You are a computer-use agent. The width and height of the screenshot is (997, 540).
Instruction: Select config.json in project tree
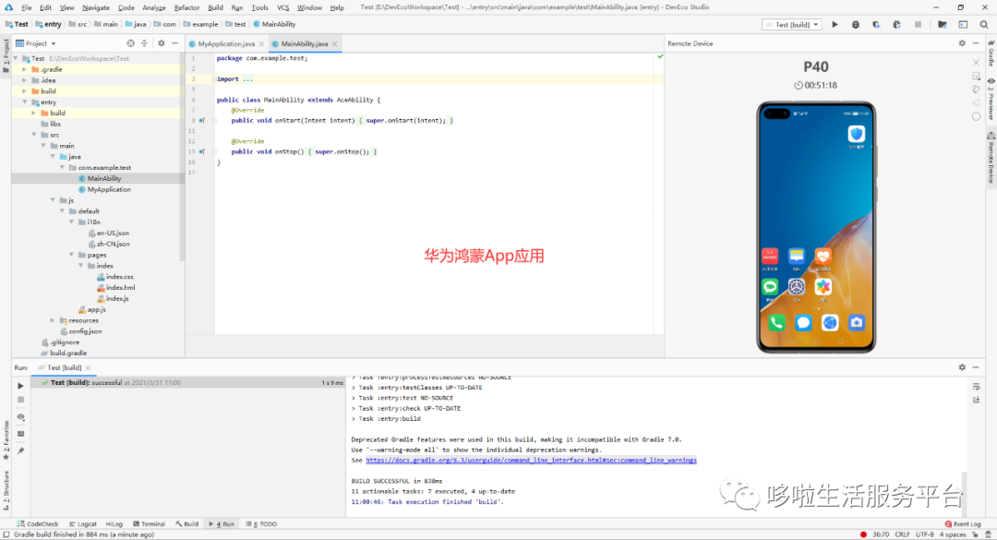[85, 331]
